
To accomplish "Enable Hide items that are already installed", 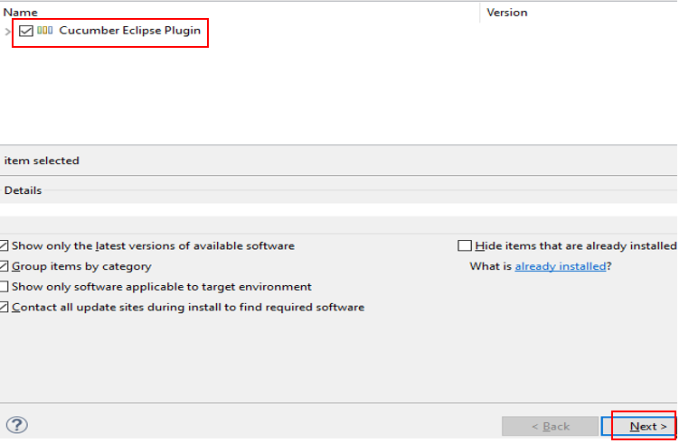I will 465,246.
